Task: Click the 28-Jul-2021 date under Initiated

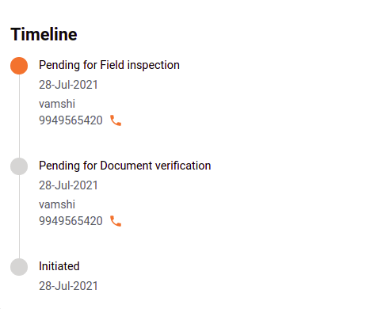Action: point(68,286)
